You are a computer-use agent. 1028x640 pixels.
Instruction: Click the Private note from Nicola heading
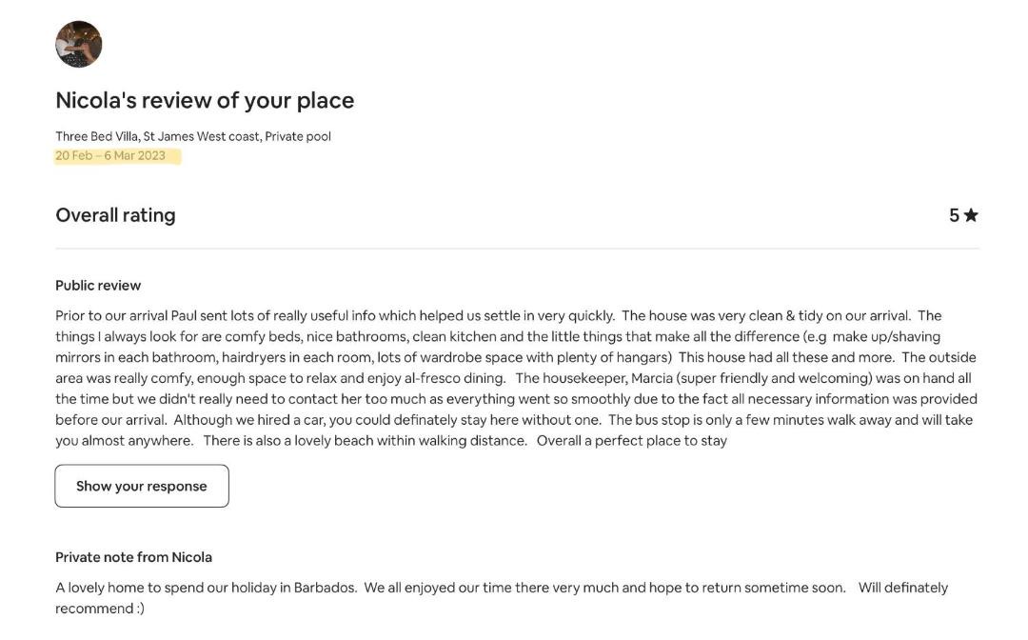coord(133,557)
